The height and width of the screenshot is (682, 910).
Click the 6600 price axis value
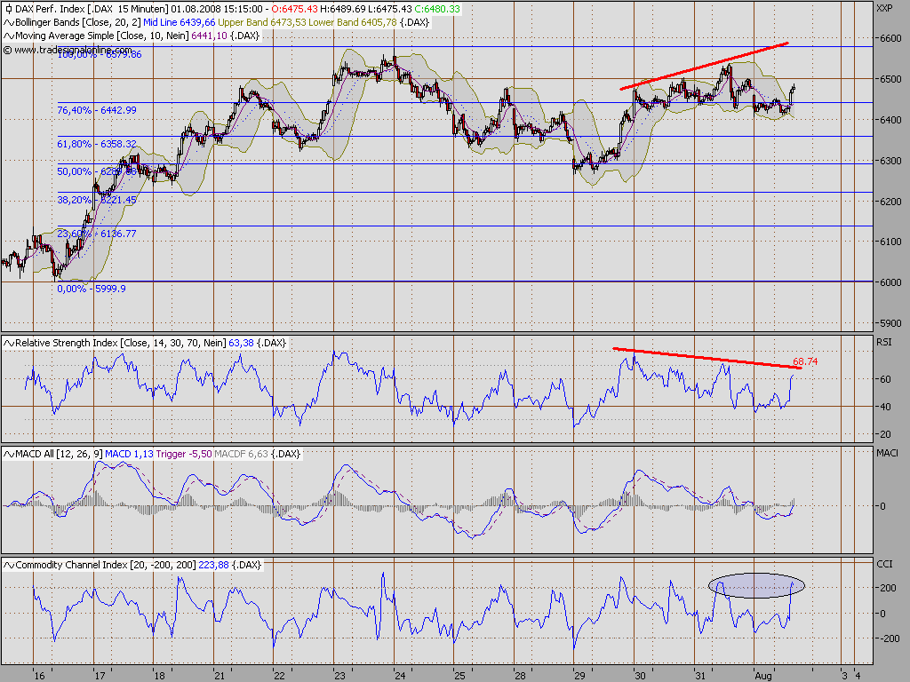890,38
